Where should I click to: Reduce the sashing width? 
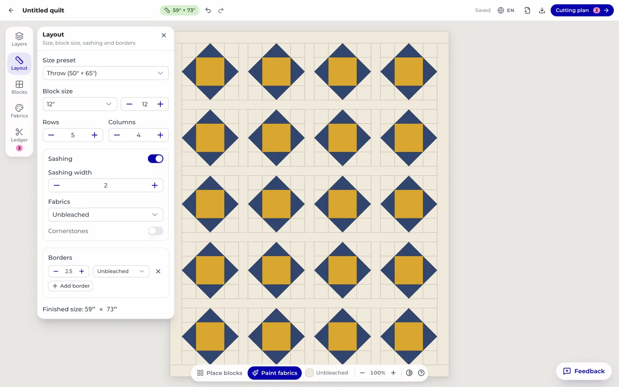[57, 185]
